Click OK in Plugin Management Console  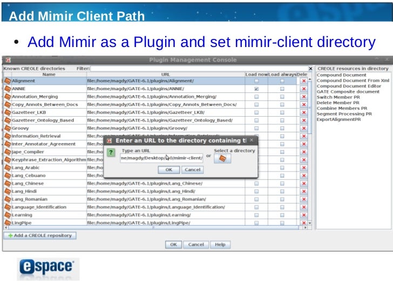pyautogui.click(x=173, y=245)
